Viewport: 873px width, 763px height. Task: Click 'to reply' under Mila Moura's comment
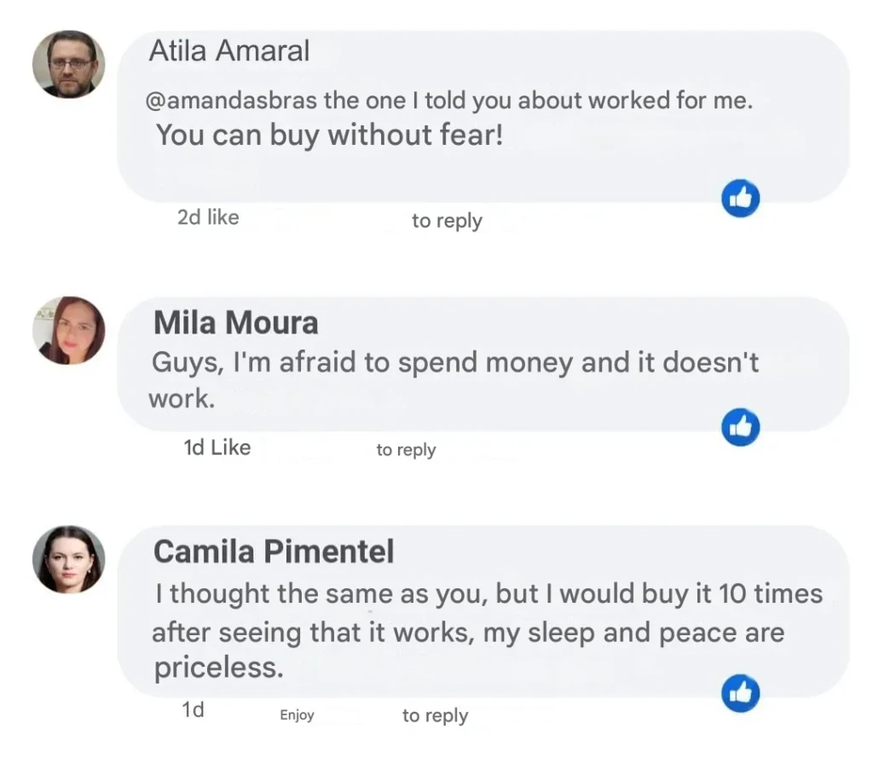pos(406,449)
